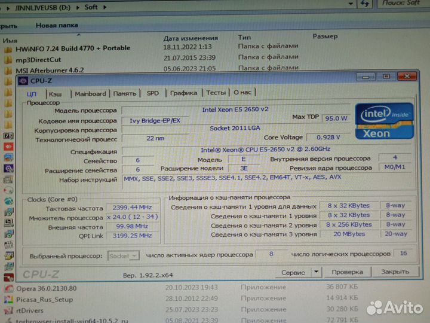The width and height of the screenshot is (430, 323).
Task: Click the logical processors value 16
Action: click(x=403, y=253)
